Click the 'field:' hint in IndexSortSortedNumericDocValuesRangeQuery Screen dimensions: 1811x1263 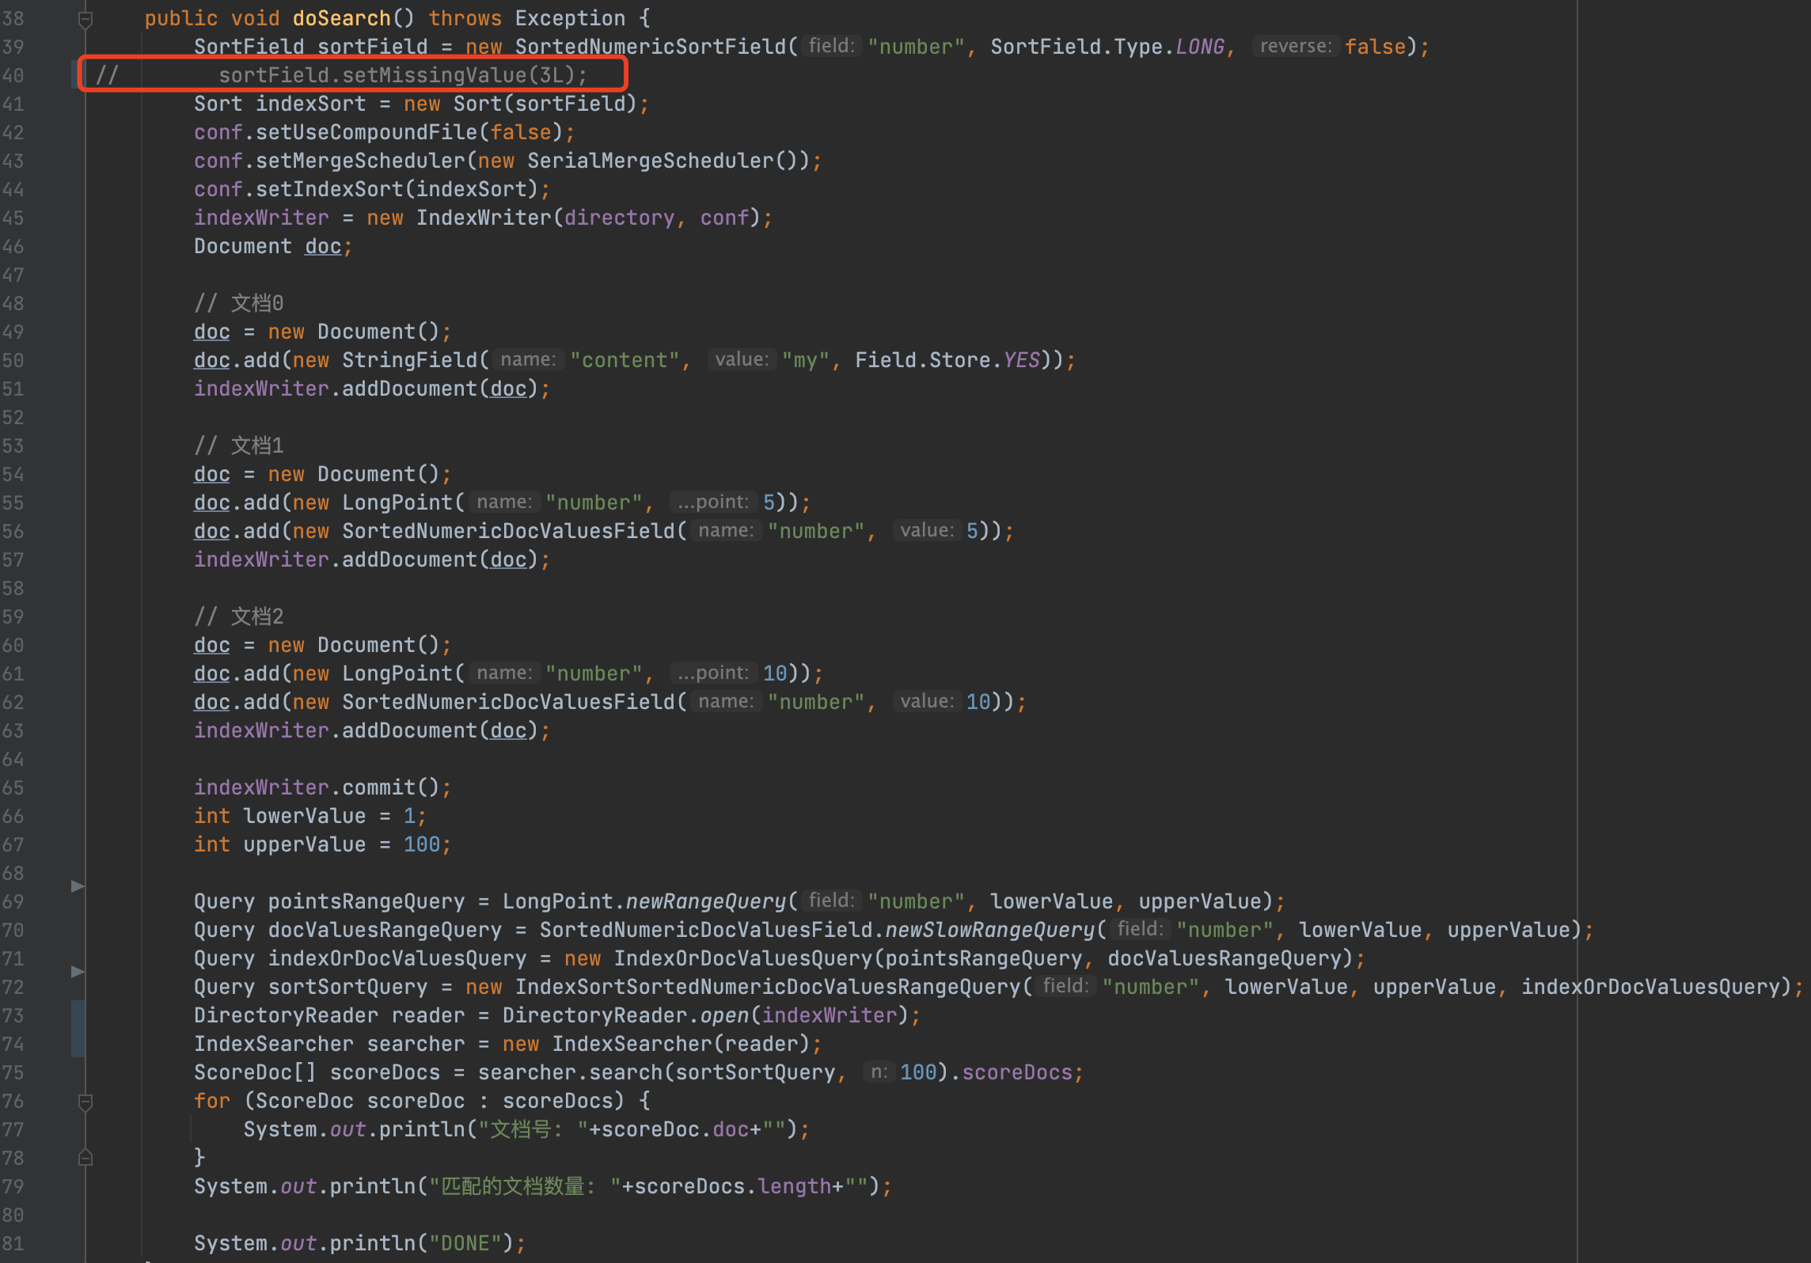coord(1065,987)
